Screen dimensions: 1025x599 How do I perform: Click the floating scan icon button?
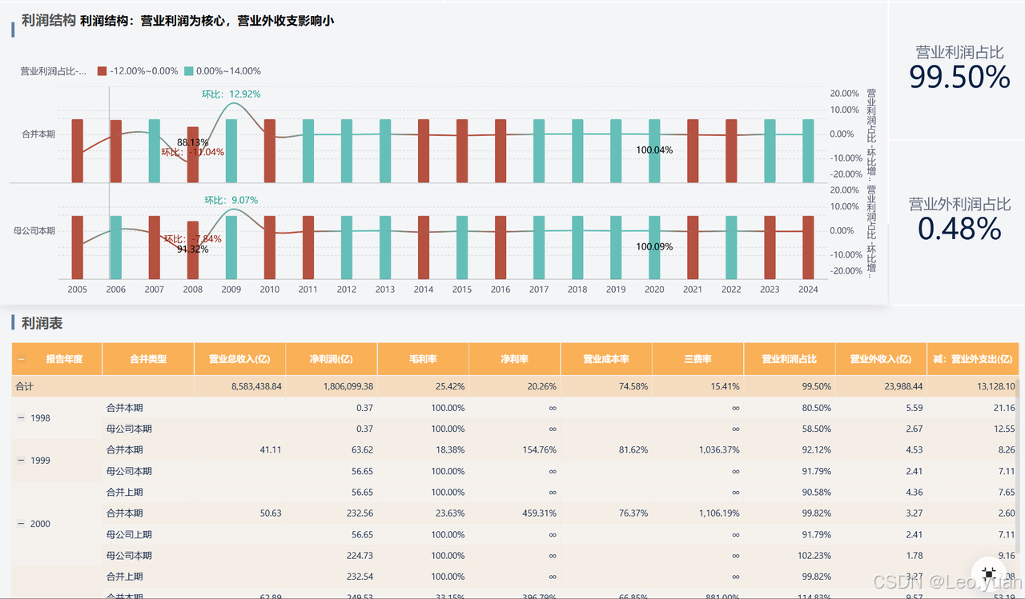coord(988,573)
